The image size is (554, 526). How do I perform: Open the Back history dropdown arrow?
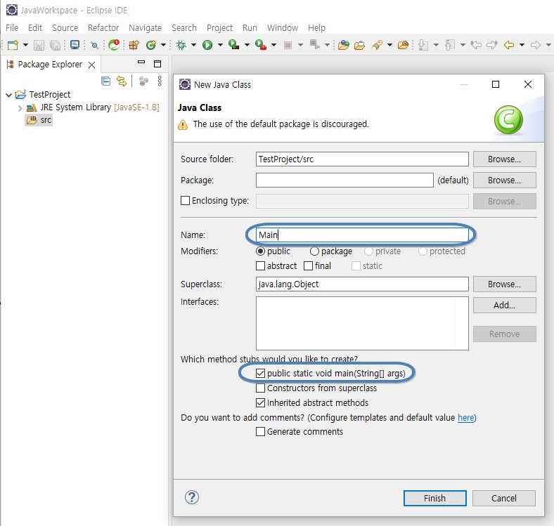click(x=522, y=45)
